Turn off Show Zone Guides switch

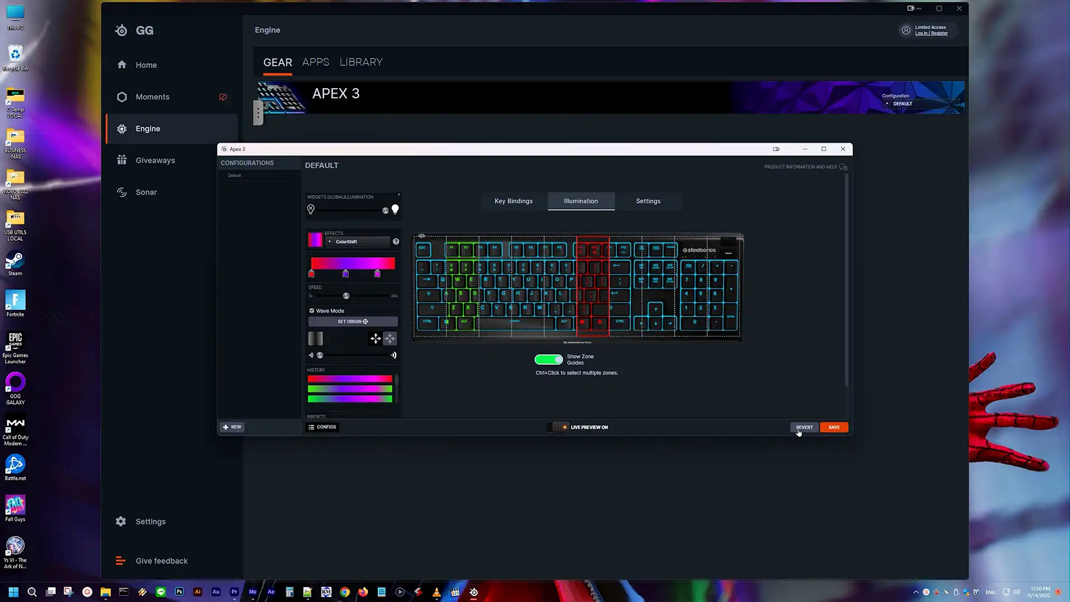point(549,360)
